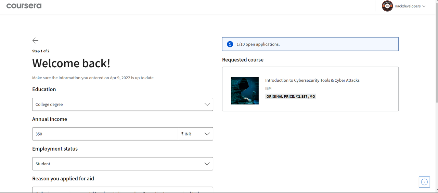Click the Education field label

tap(44, 89)
